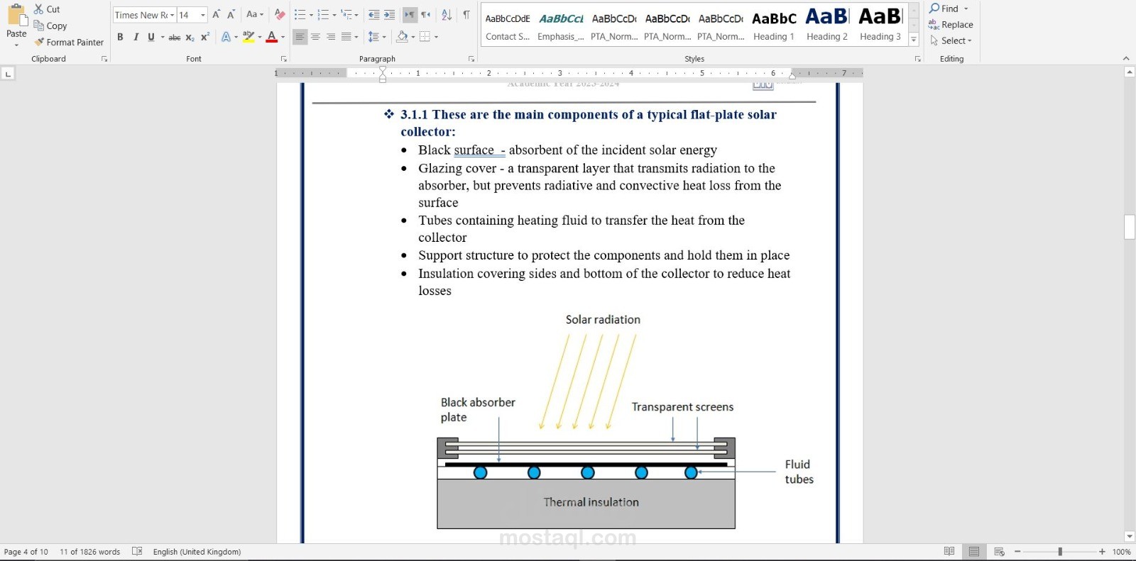The width and height of the screenshot is (1136, 561).
Task: Toggle Bold formatting
Action: (x=120, y=37)
